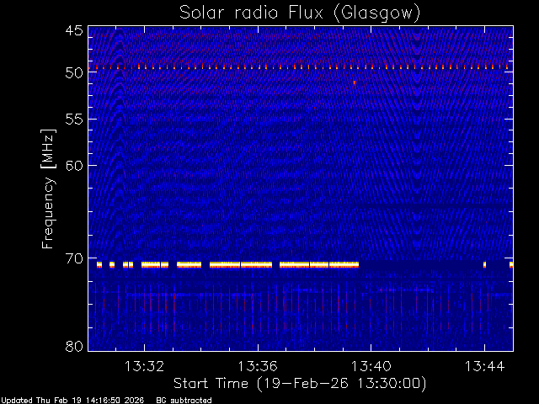Screen dimensions: 539x404
Task: Click the isolated red spot below the 50 MHz line
Action: (355, 82)
